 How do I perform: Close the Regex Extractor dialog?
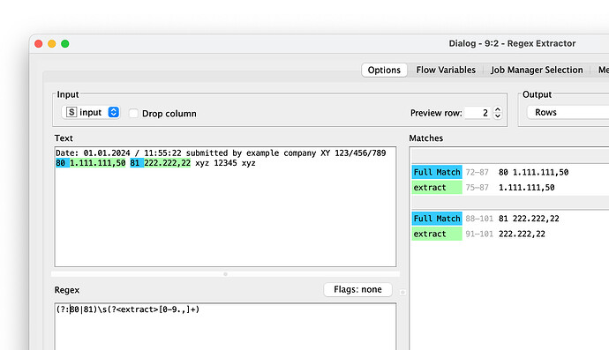point(39,43)
